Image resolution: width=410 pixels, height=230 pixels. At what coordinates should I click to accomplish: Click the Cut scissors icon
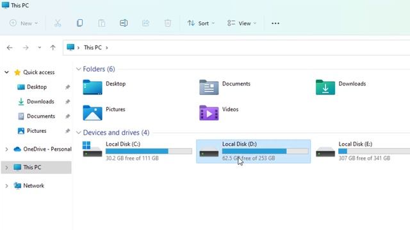58,23
